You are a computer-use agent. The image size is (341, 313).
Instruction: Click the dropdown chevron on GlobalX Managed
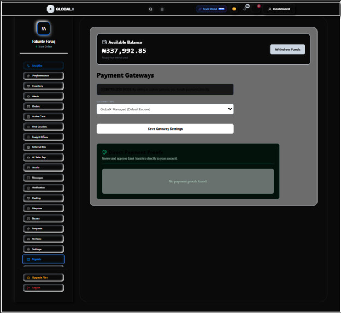(x=230, y=109)
